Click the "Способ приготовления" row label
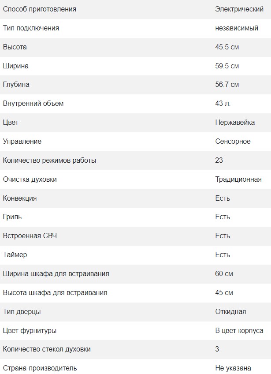271x374 pixels. click(x=39, y=9)
